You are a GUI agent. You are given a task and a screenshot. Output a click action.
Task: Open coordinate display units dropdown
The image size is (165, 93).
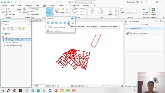point(89,86)
